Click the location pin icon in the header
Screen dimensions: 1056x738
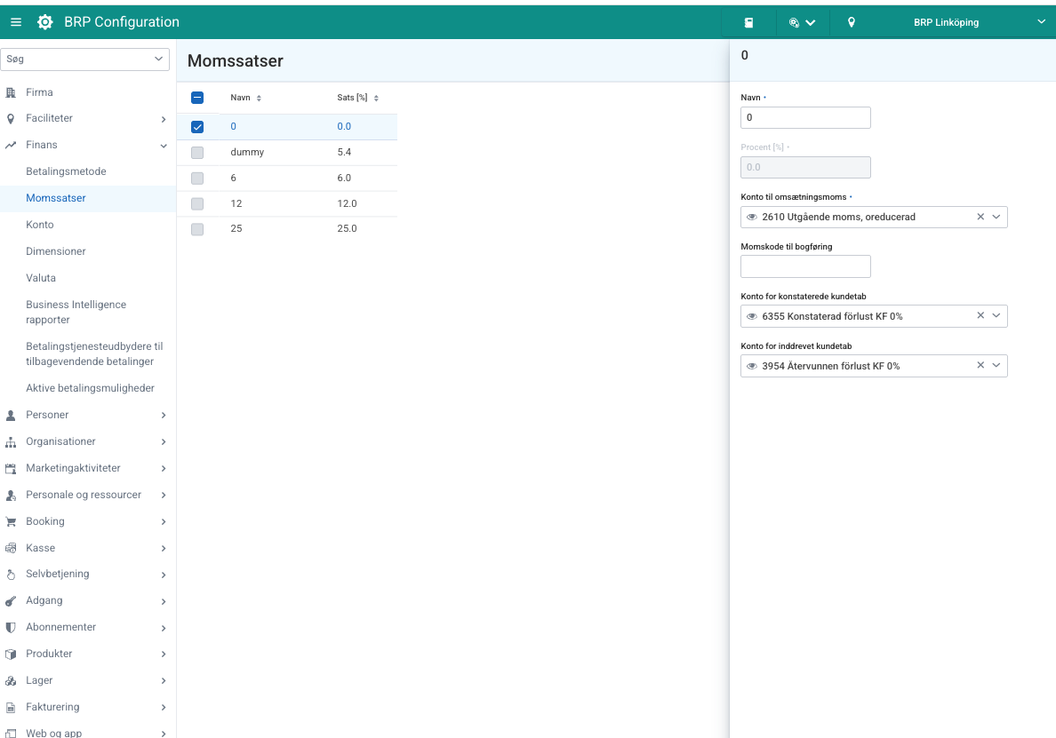pyautogui.click(x=852, y=22)
